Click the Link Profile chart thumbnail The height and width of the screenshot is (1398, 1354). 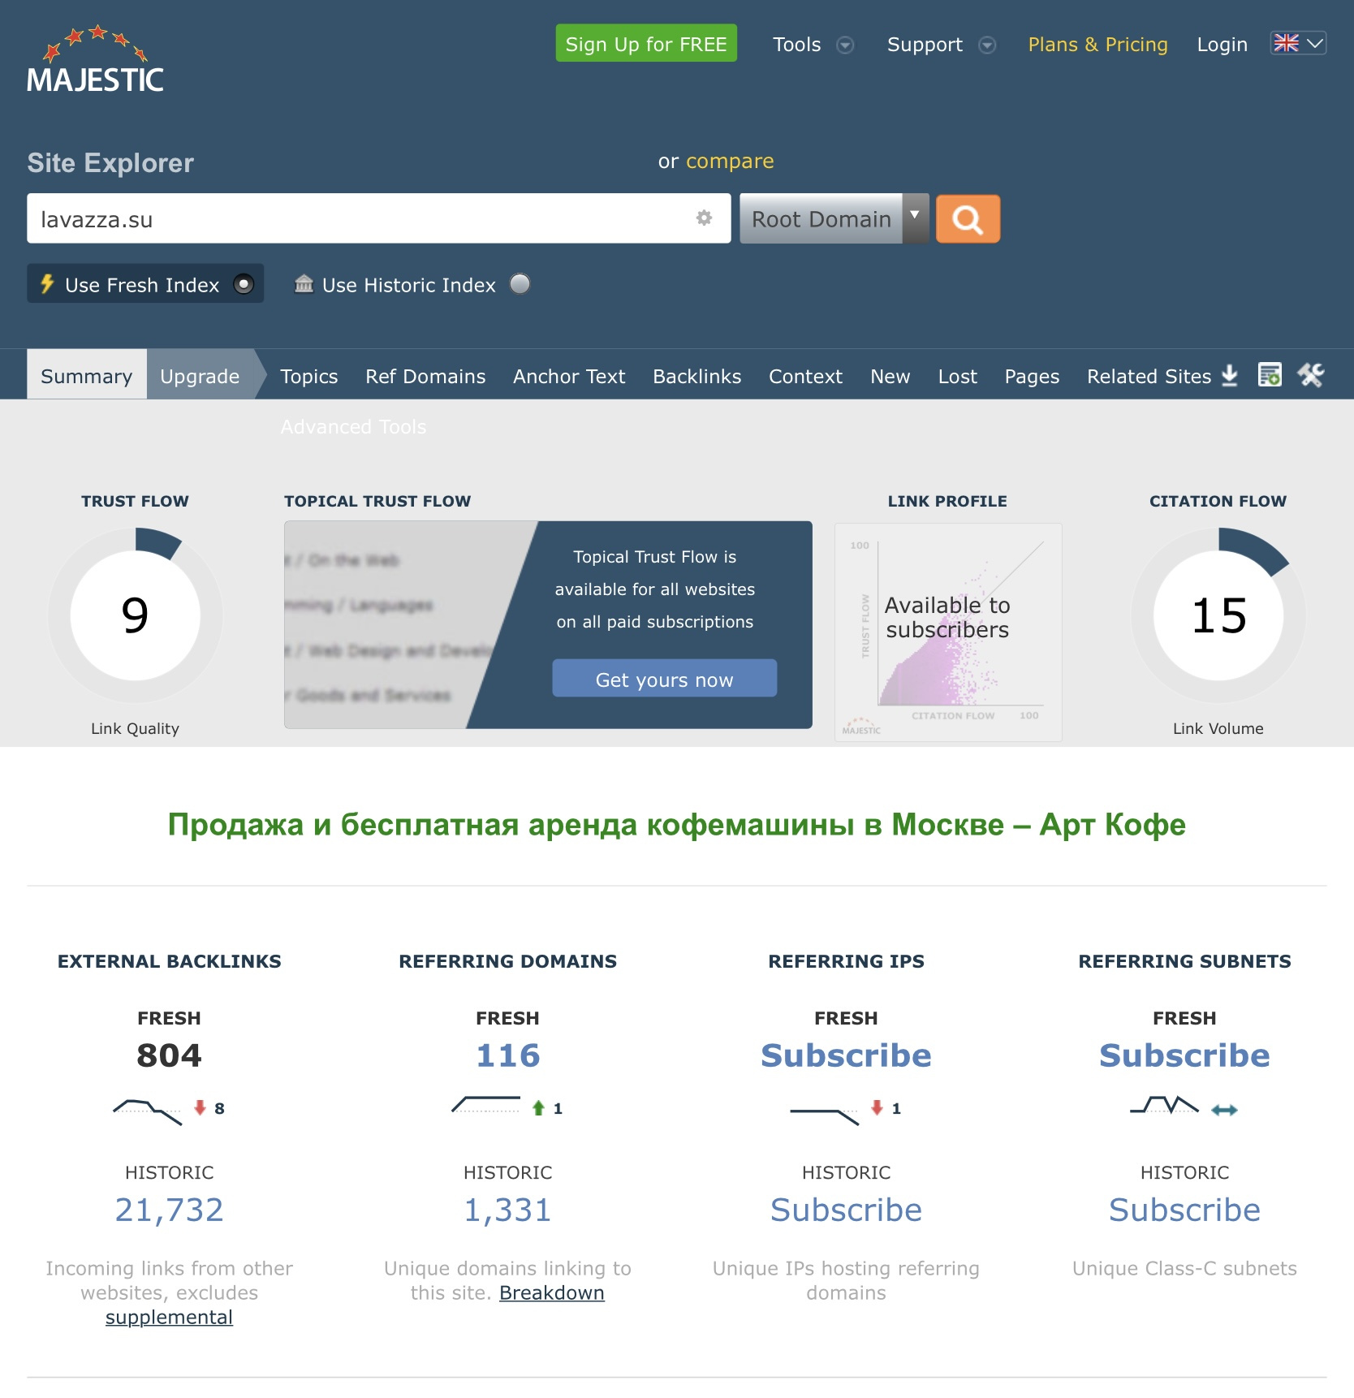(948, 632)
